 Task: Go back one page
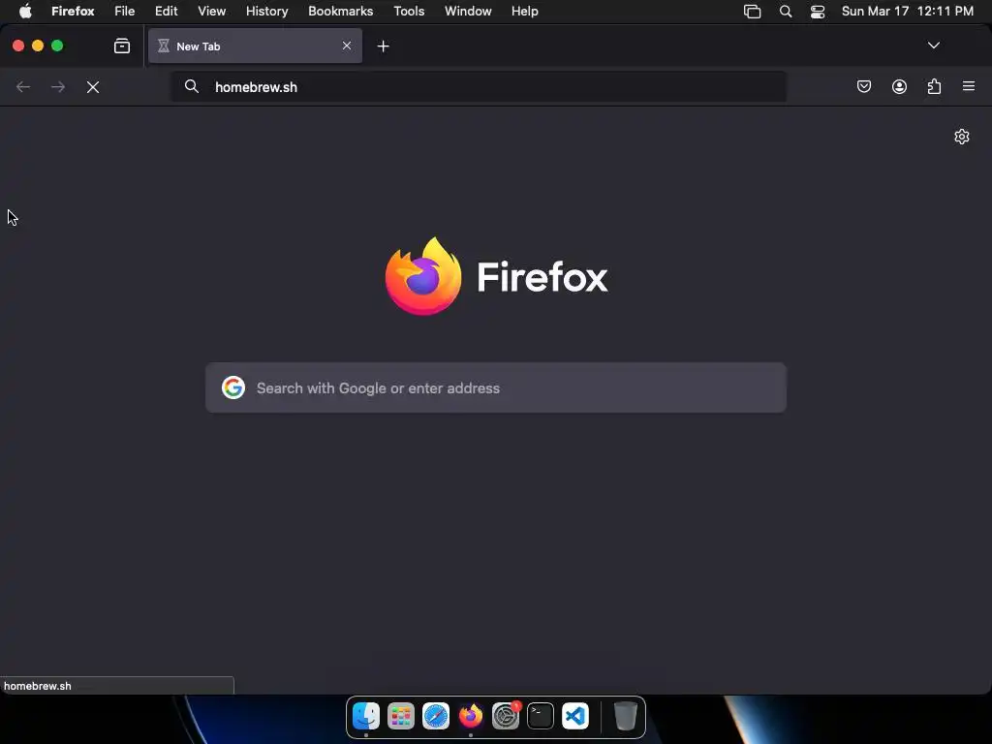[x=23, y=86]
